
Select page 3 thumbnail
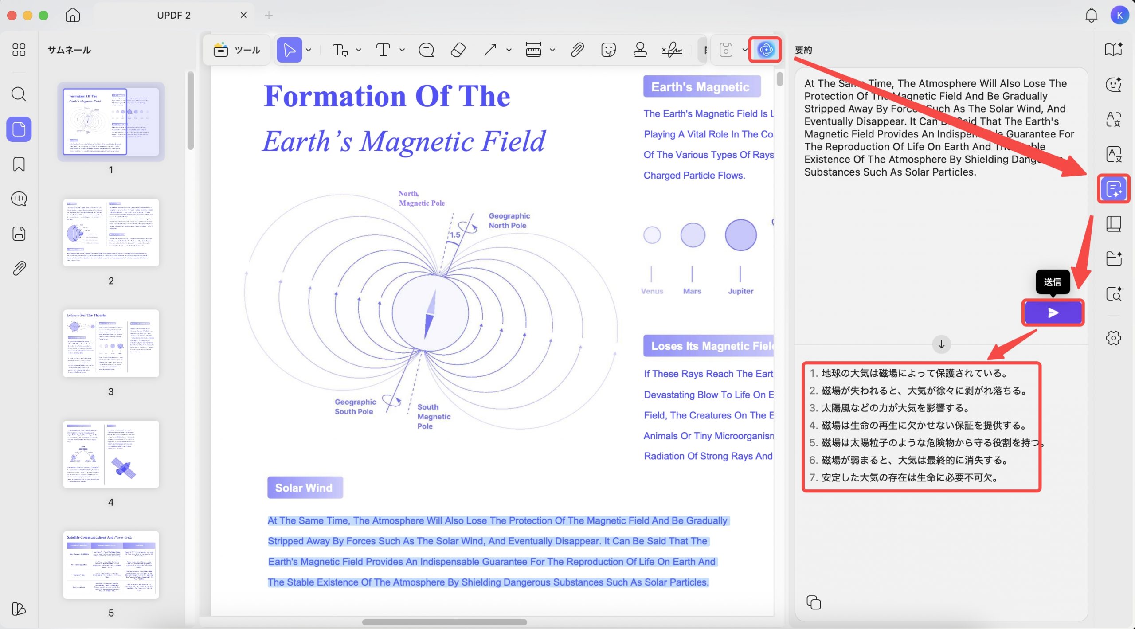click(x=111, y=344)
